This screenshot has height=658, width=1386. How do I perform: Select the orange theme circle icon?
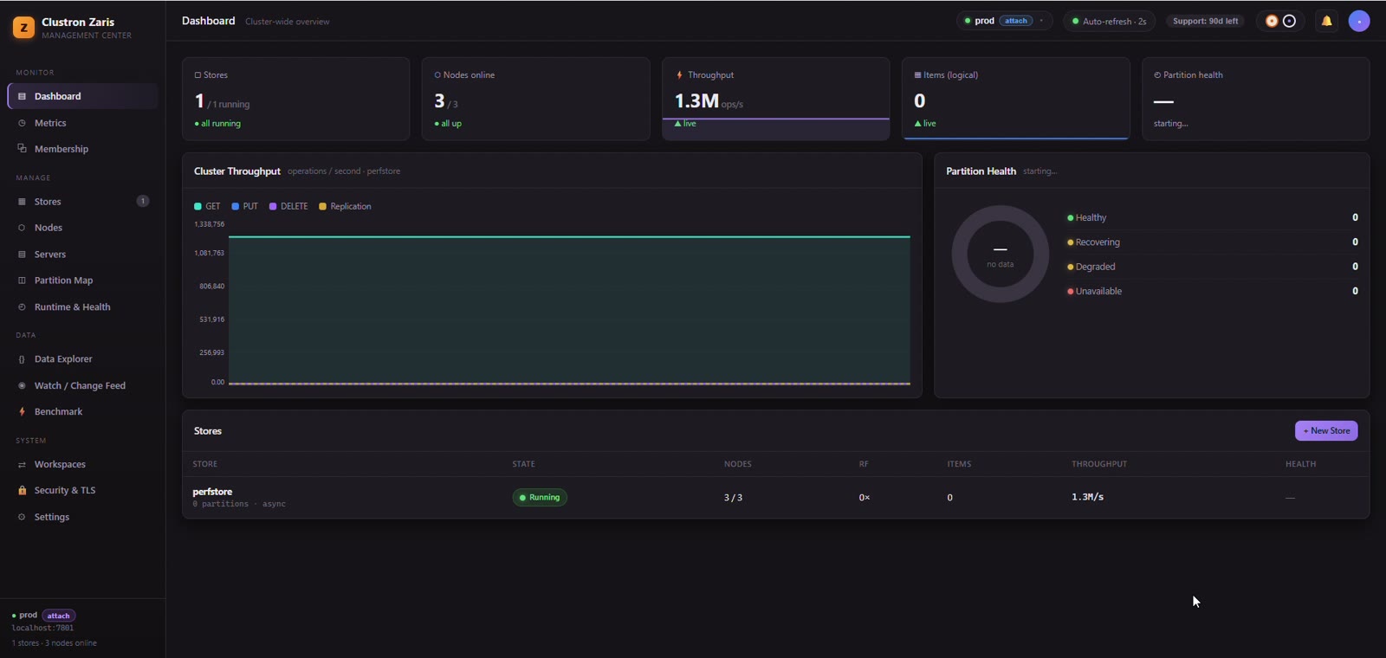[x=1272, y=21]
